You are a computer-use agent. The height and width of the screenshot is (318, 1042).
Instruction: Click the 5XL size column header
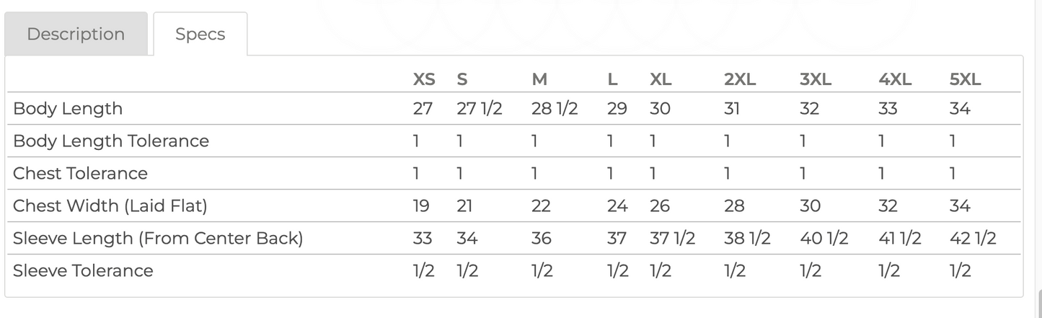coord(966,79)
